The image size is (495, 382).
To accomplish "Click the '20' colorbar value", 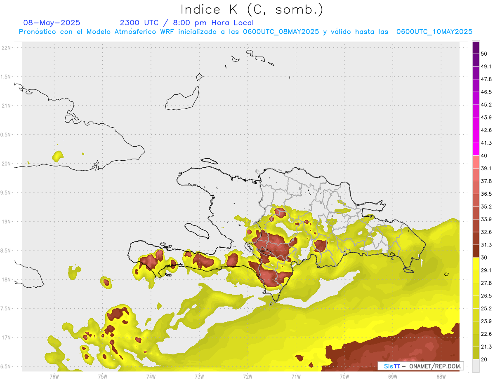I will click(x=484, y=359).
